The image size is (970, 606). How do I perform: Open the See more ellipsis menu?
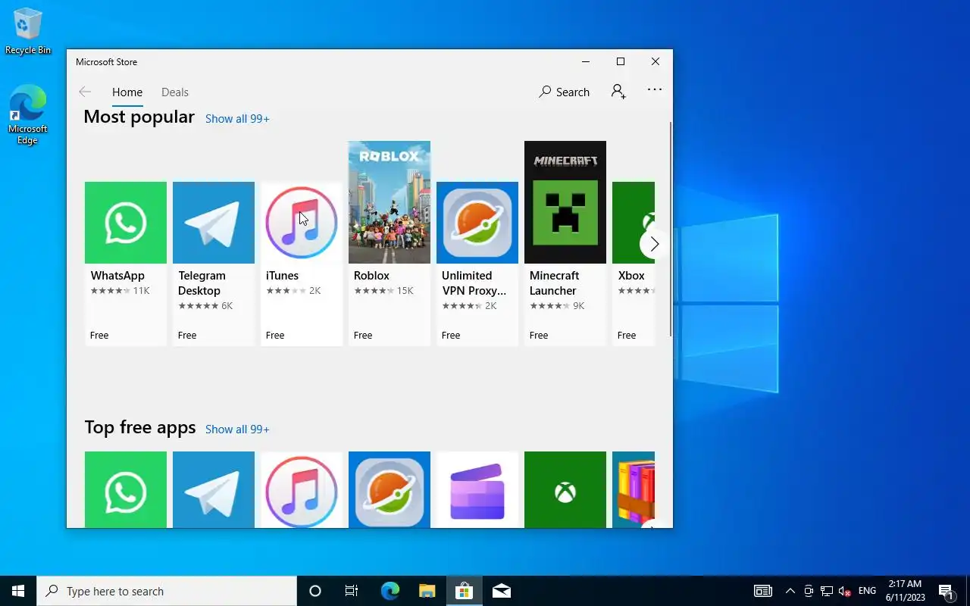click(655, 89)
